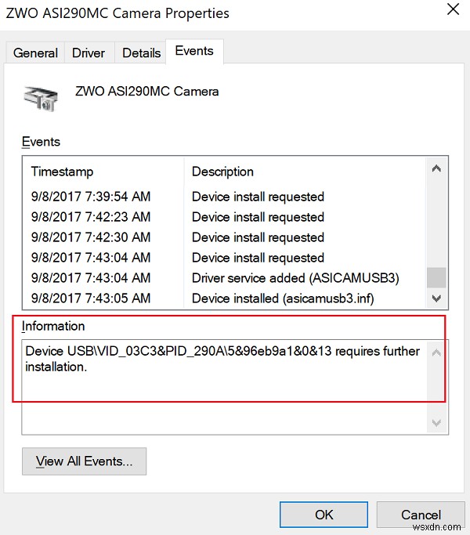Select the 7:43:04 AM Device install requested row
470x535 pixels.
224,258
